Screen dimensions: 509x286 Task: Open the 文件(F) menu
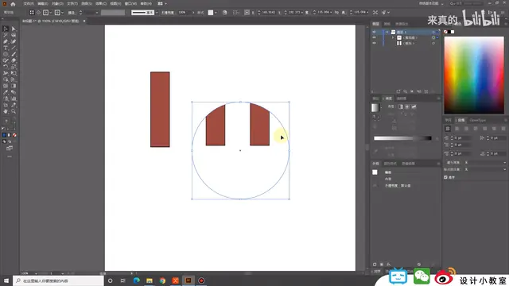[x=29, y=3]
